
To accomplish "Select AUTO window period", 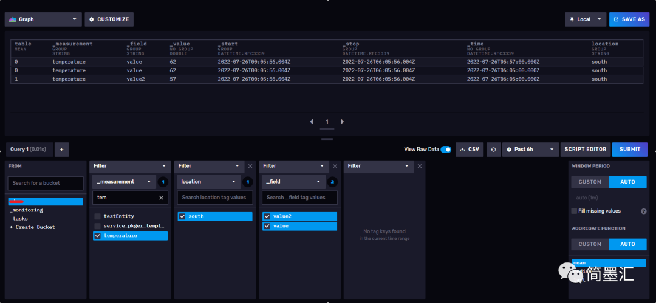I will point(627,182).
